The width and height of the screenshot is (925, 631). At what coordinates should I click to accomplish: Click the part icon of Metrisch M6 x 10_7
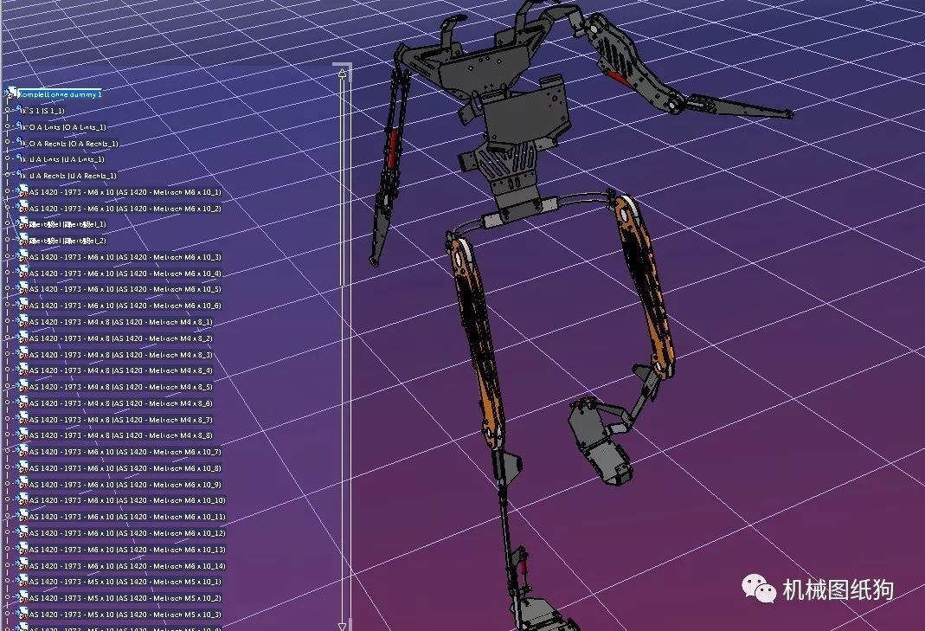tap(22, 451)
